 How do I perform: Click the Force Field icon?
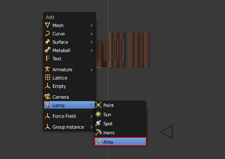click(x=47, y=116)
